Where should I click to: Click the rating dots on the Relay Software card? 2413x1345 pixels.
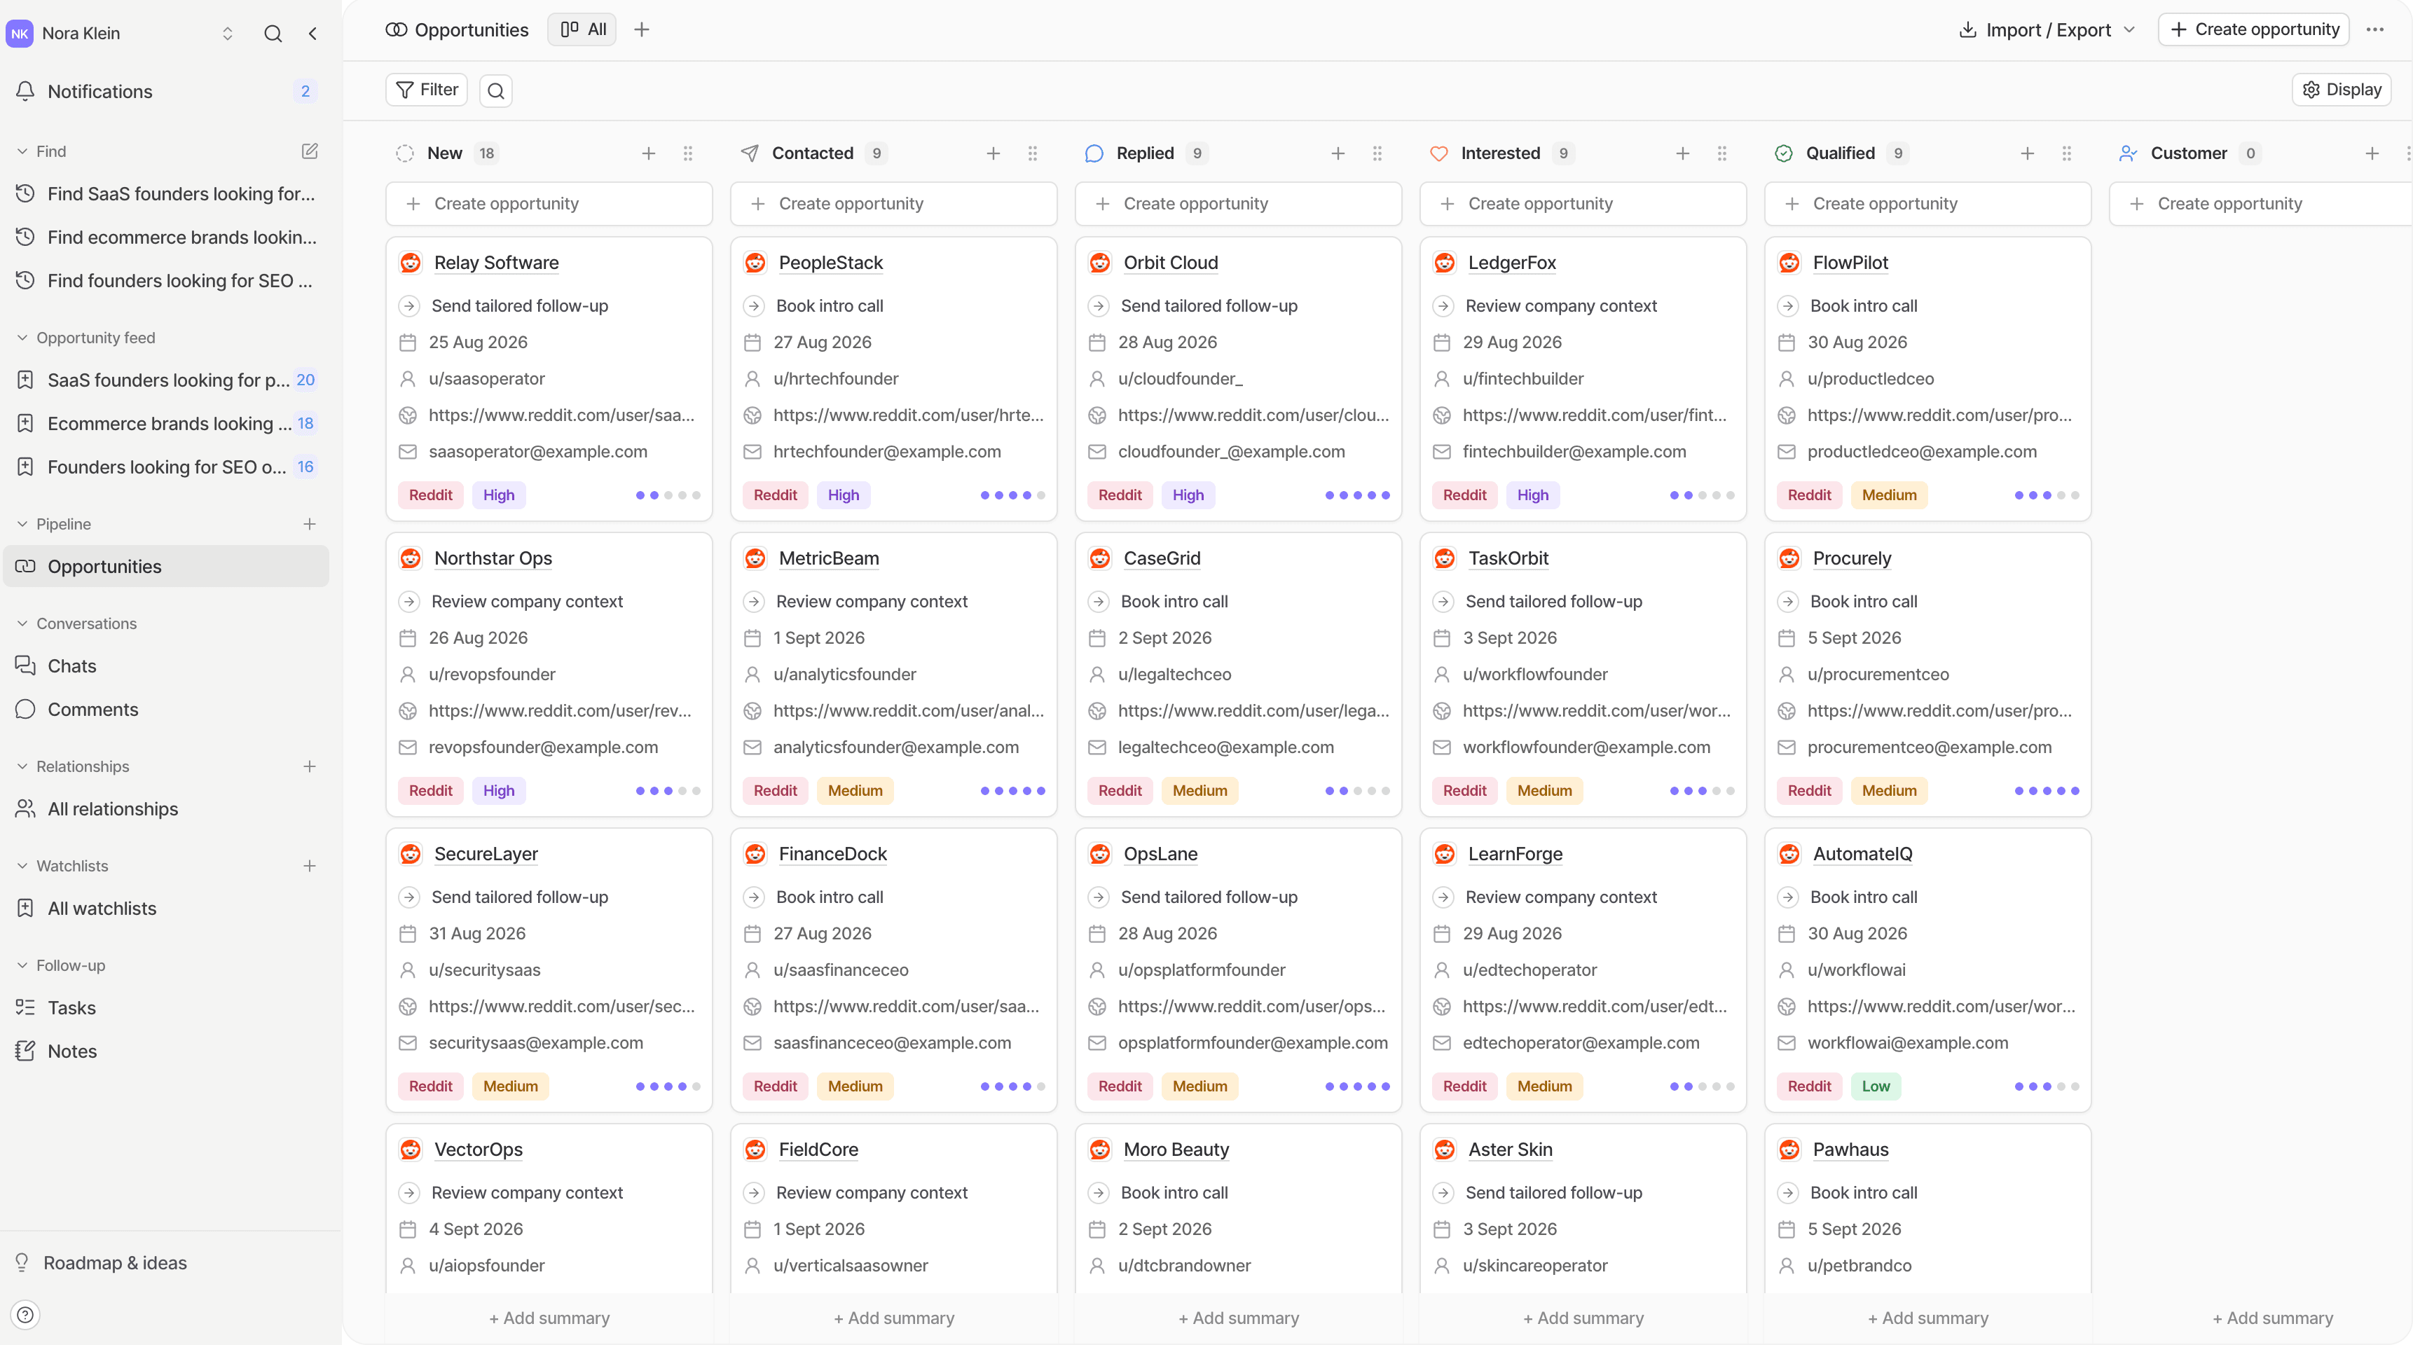pyautogui.click(x=668, y=495)
